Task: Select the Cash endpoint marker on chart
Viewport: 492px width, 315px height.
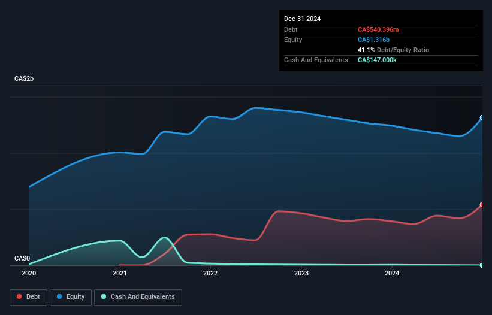Action: coord(482,265)
